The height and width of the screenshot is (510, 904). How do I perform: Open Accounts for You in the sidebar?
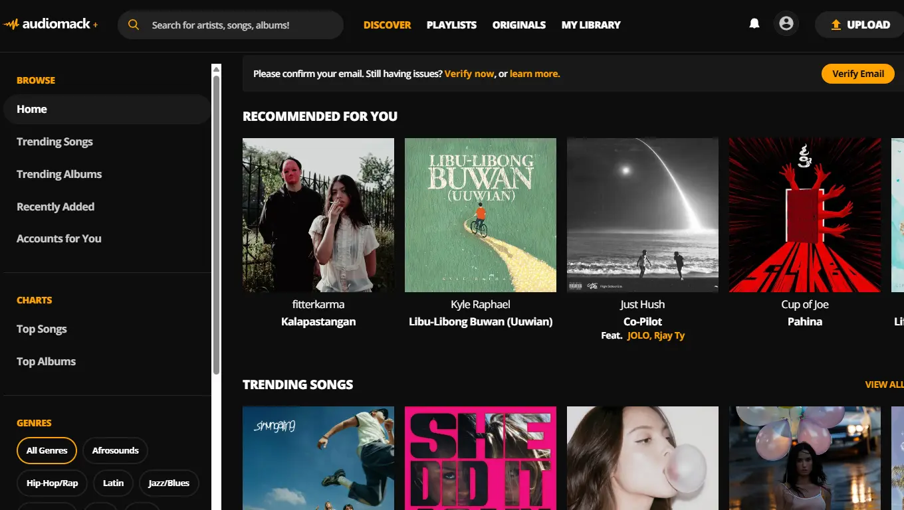(x=59, y=238)
